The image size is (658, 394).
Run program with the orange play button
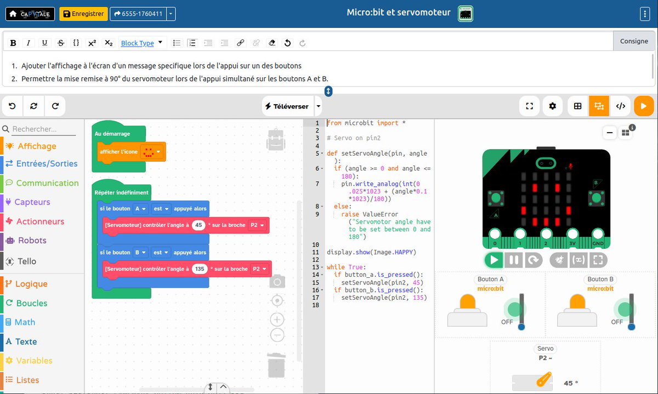click(644, 106)
